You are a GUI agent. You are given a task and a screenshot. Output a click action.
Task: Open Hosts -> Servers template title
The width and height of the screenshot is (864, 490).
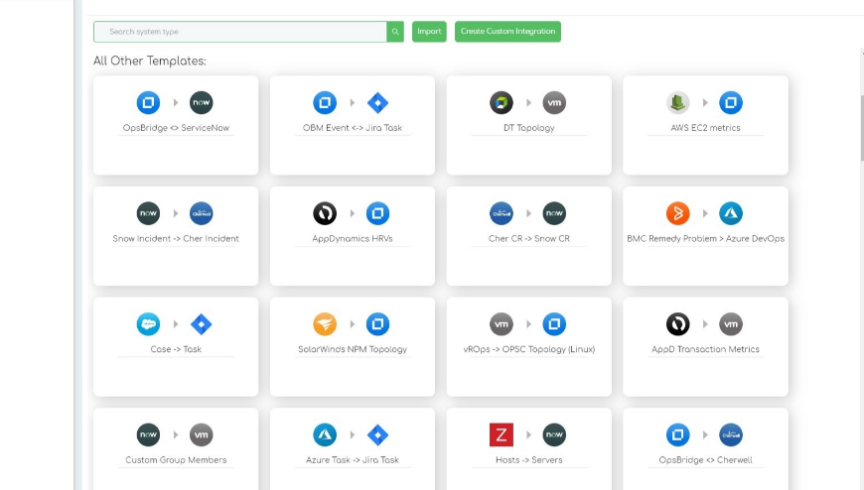pos(529,459)
